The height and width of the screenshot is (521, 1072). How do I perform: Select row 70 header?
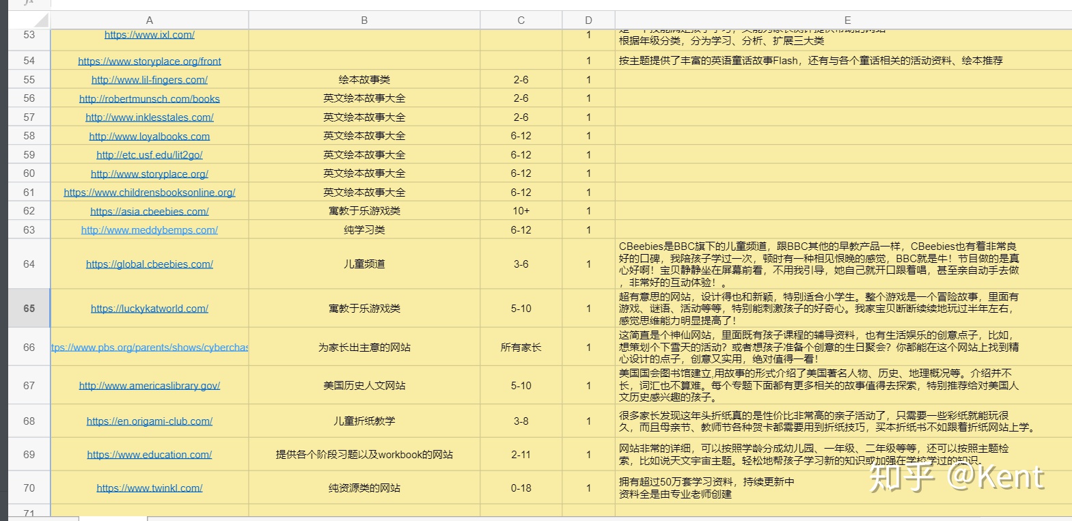click(x=29, y=488)
